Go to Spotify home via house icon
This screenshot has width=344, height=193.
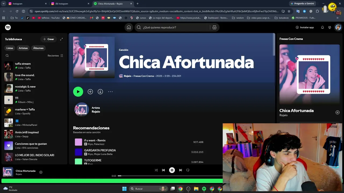(129, 27)
